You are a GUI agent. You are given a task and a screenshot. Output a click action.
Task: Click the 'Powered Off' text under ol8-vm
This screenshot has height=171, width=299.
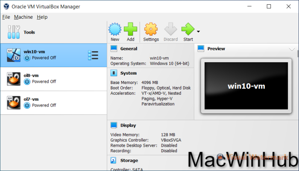pos(44,81)
